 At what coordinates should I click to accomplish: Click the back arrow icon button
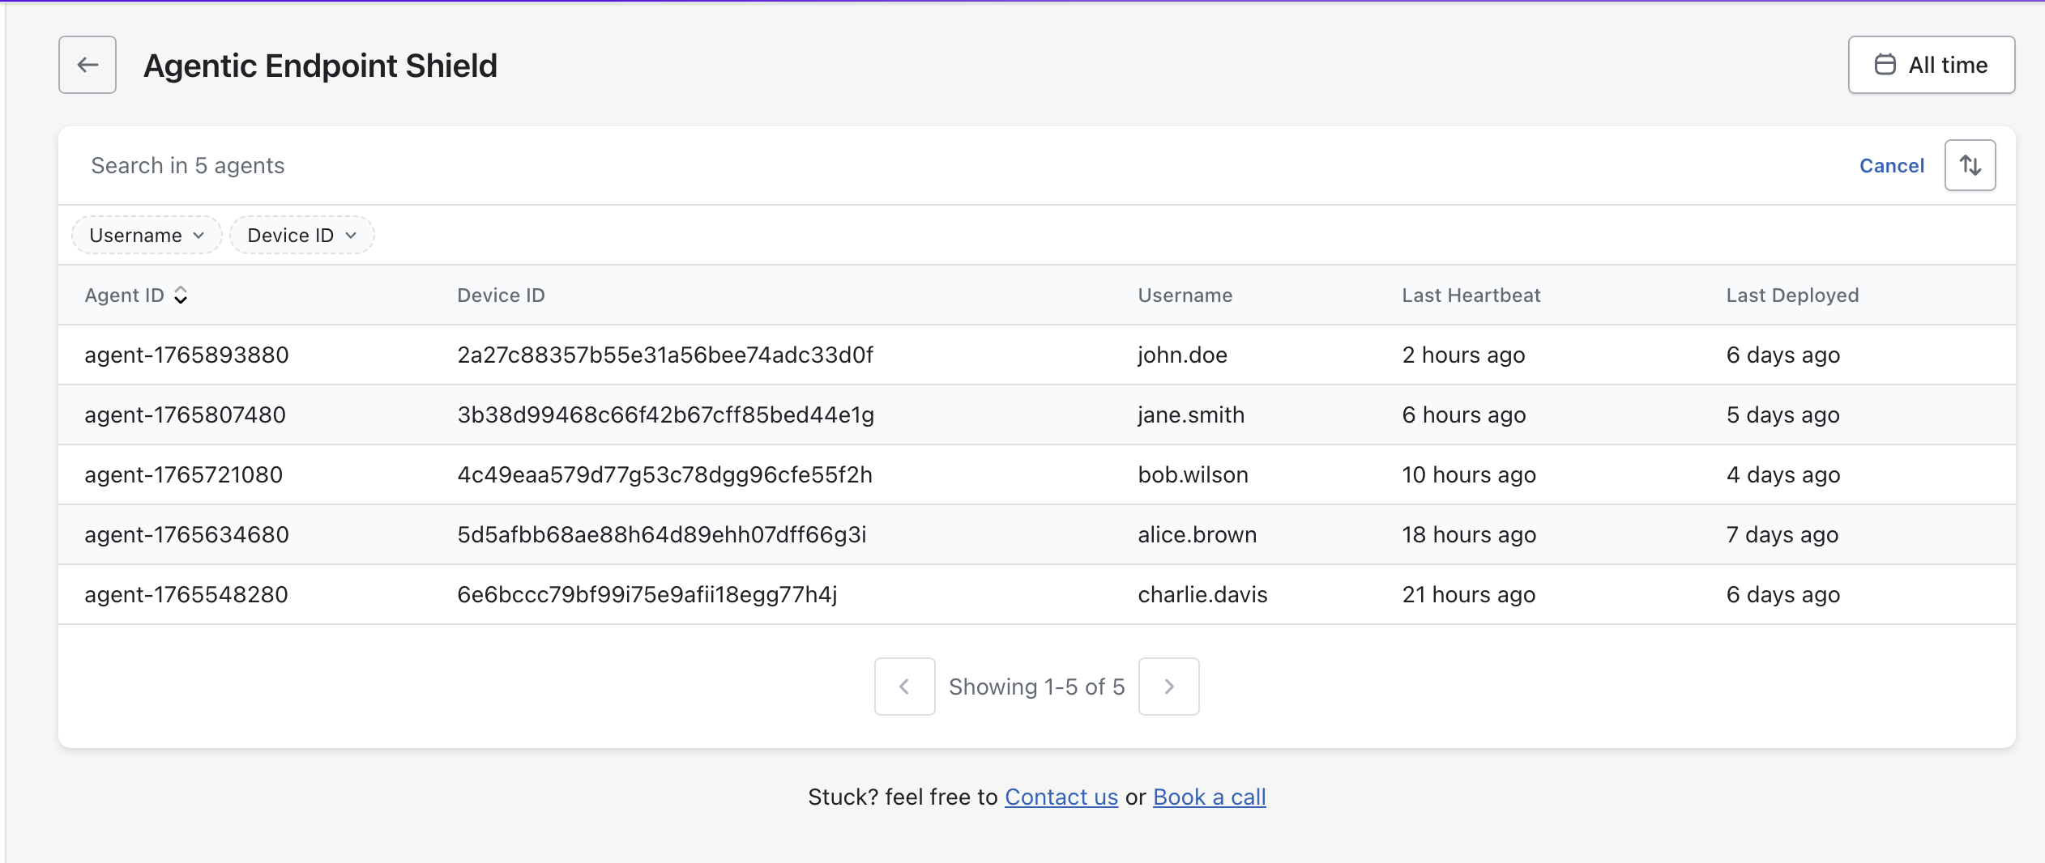click(x=88, y=65)
